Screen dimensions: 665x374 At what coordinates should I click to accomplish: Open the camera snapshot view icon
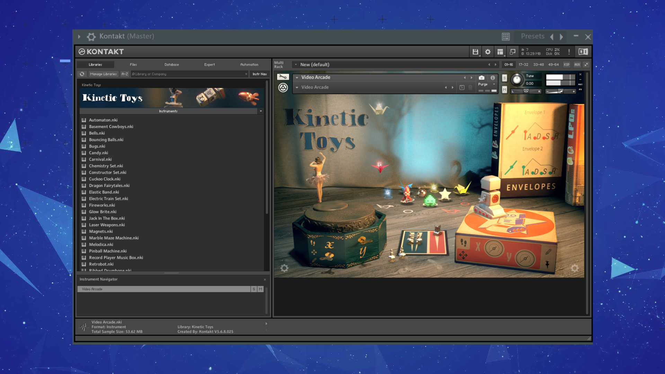(481, 78)
